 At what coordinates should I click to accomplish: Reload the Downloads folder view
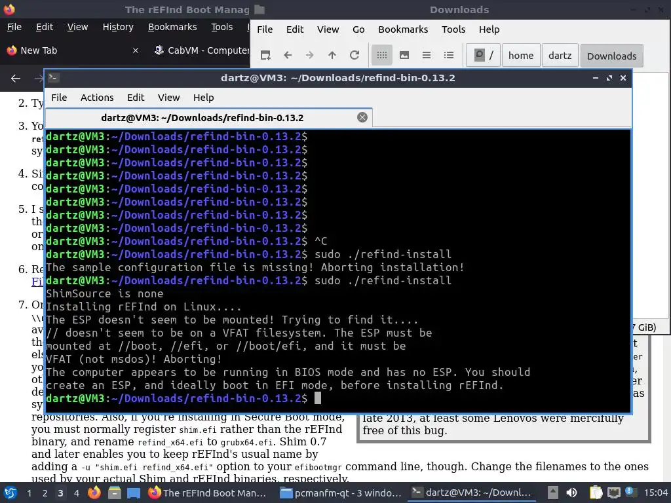pos(355,55)
